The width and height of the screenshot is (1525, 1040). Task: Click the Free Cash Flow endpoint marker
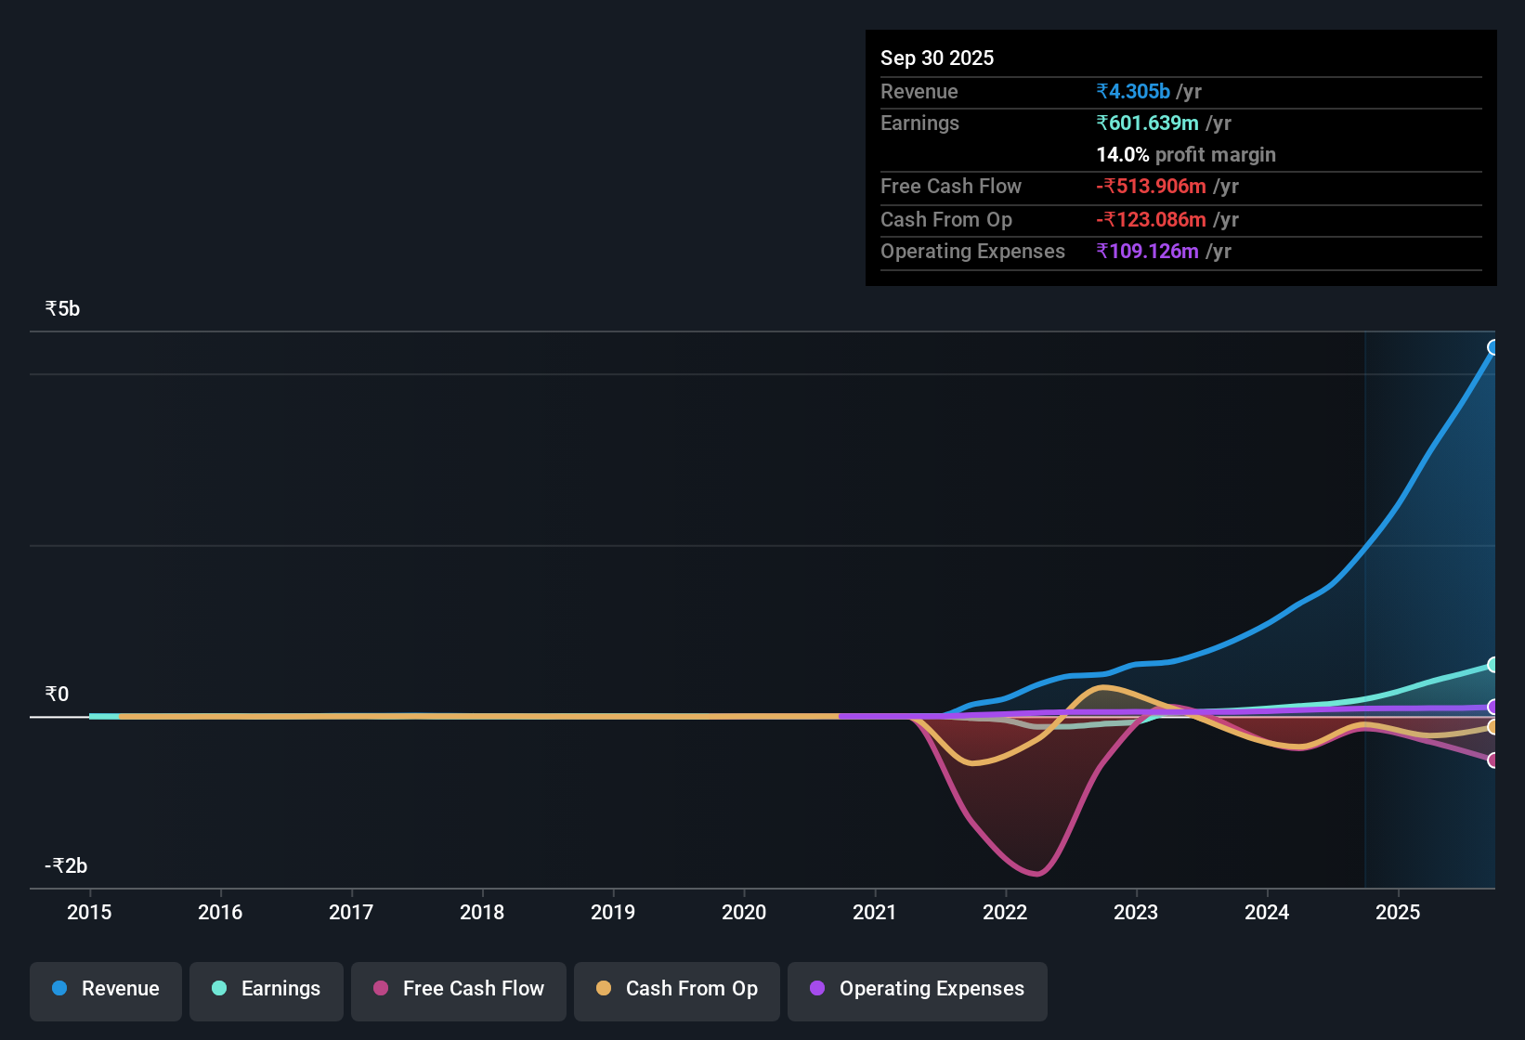click(1492, 760)
